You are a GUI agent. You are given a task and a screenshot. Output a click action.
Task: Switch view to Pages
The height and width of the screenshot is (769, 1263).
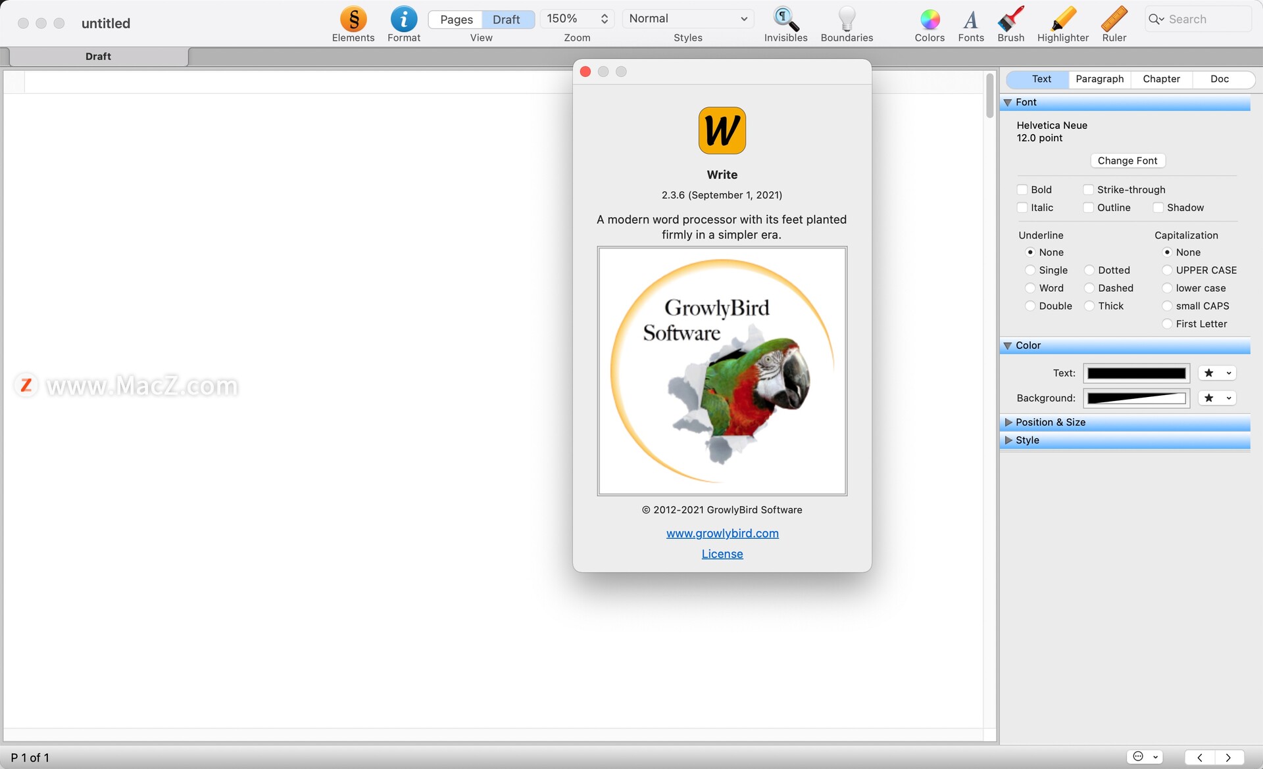[x=456, y=20]
